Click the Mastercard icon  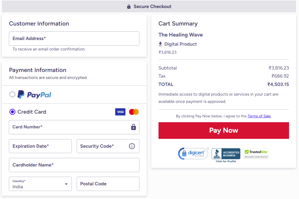pos(134,112)
